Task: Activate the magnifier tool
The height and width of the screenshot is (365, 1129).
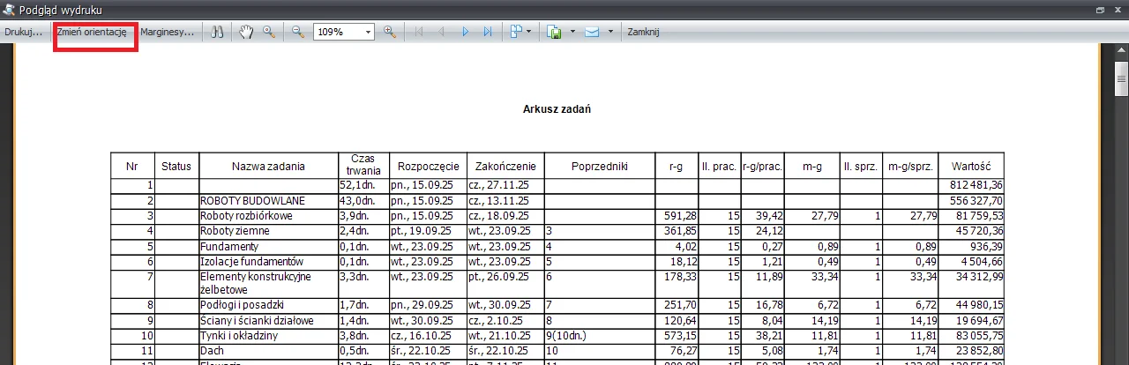Action: click(x=268, y=32)
